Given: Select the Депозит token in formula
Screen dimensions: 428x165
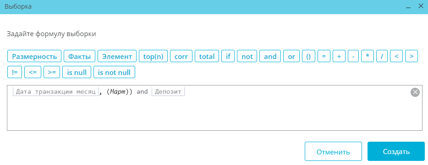Looking at the screenshot, I should 168,91.
